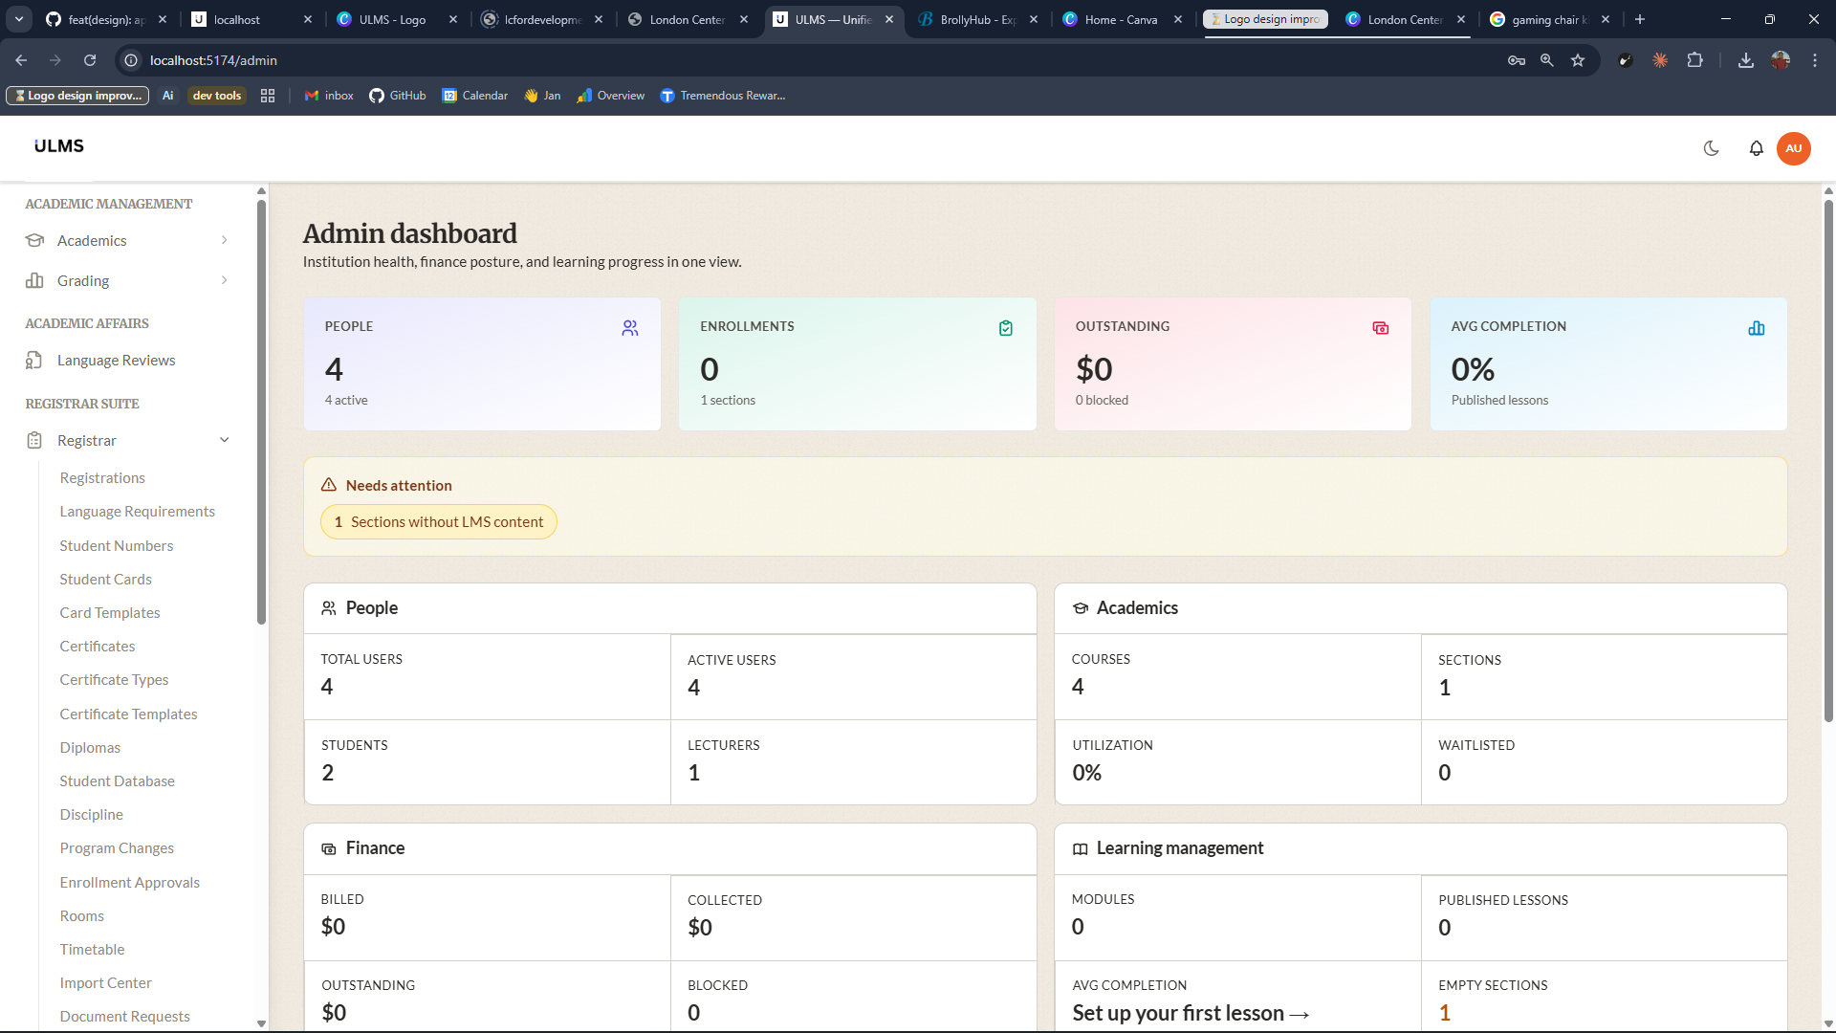Expand the Academics sidebar section
The image size is (1836, 1033).
pos(128,240)
